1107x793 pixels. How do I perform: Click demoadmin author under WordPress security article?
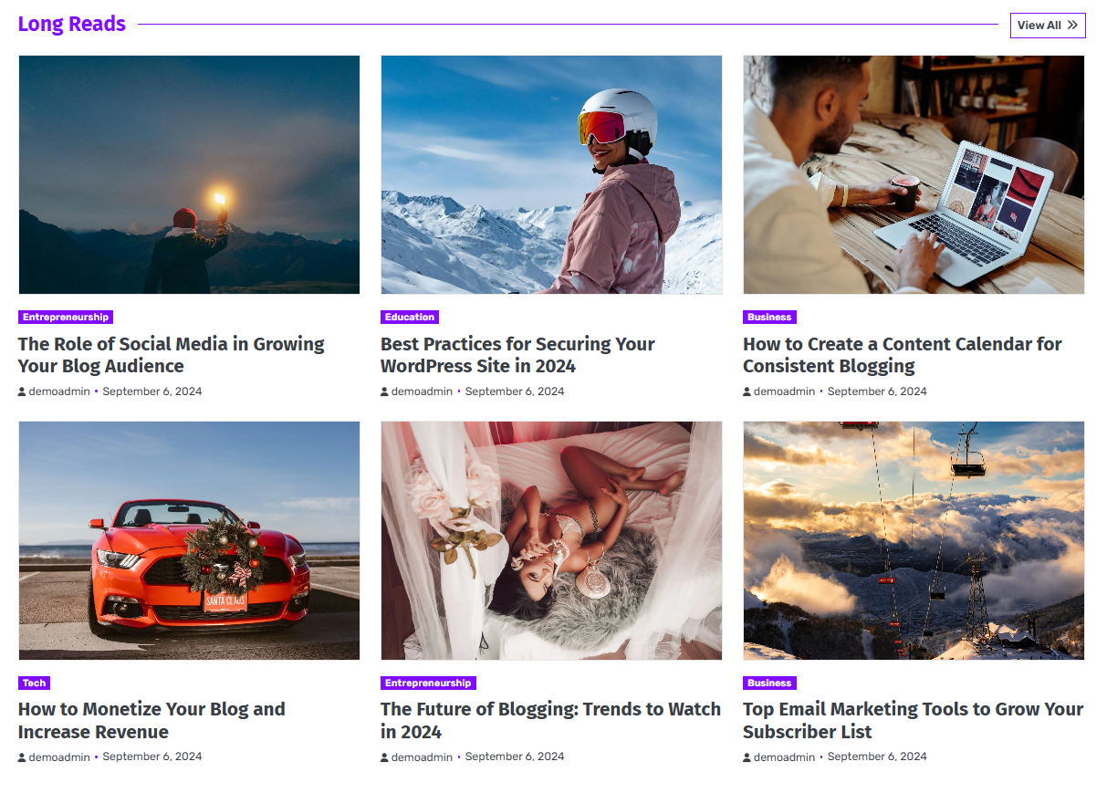(422, 391)
